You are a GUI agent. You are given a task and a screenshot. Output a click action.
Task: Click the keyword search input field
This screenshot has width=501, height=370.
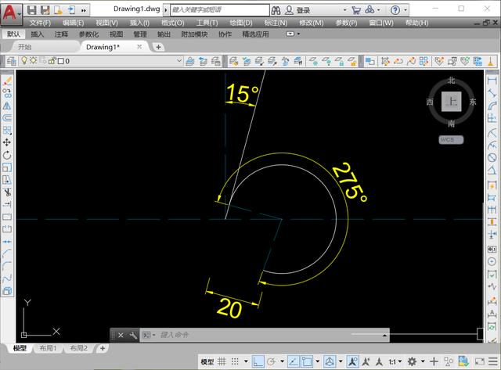220,10
